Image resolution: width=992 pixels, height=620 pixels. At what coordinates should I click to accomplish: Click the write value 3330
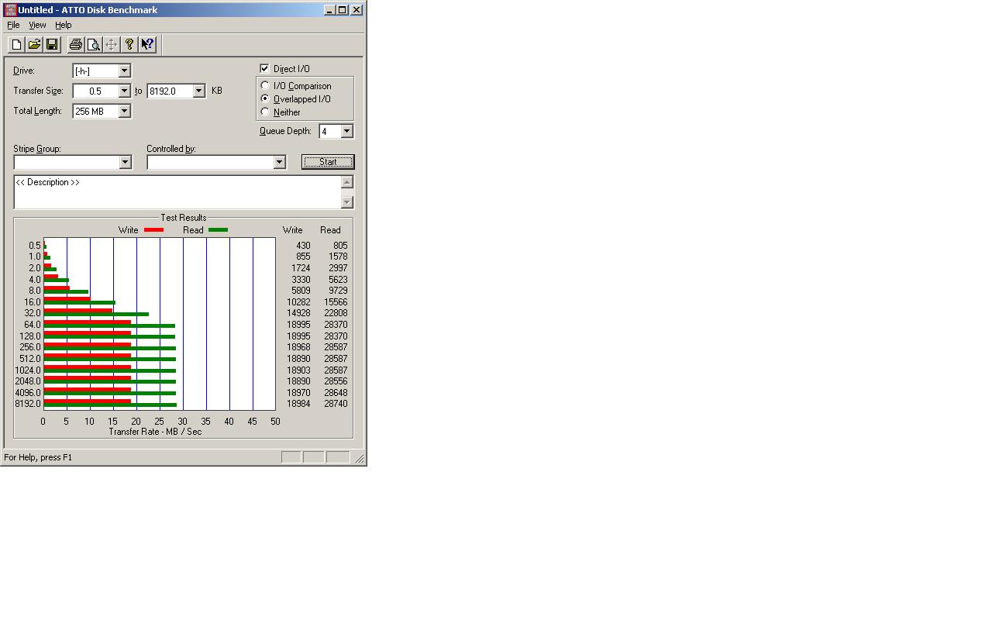coord(301,280)
